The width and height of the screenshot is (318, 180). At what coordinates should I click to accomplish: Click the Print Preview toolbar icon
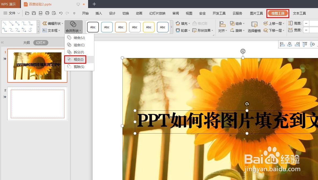(54, 13)
